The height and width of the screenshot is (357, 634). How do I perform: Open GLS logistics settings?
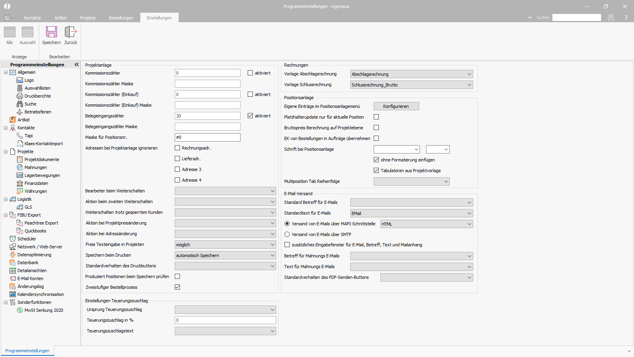click(x=28, y=207)
